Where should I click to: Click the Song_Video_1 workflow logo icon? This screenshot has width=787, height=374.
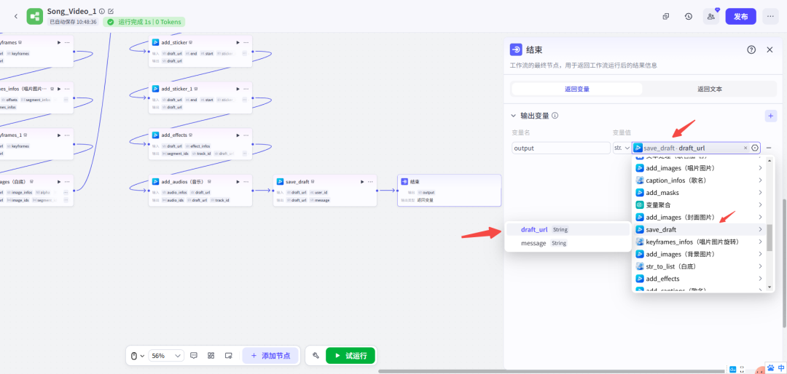[35, 16]
